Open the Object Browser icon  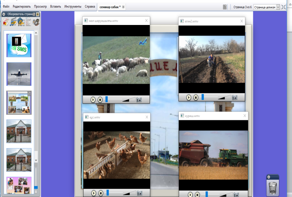tap(21, 22)
